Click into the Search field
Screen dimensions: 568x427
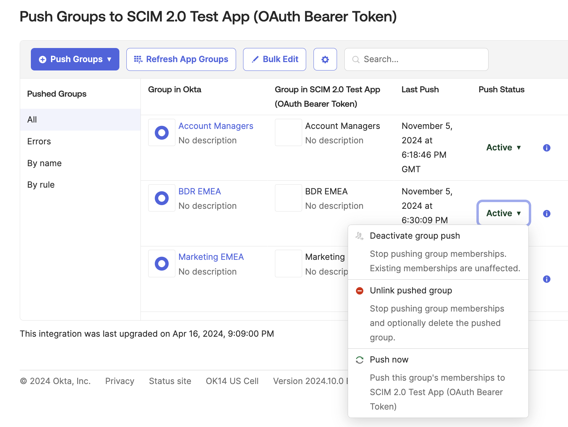click(x=416, y=59)
